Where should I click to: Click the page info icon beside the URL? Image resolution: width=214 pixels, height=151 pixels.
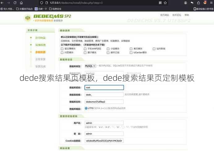click(x=47, y=3)
